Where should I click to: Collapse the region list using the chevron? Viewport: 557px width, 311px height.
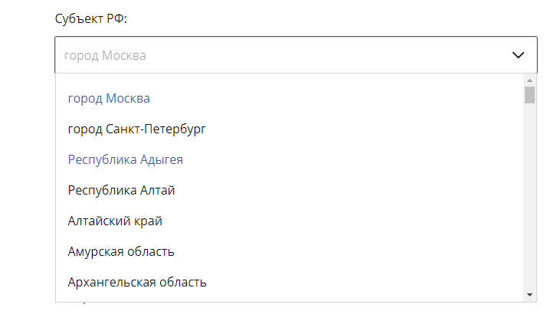coord(518,55)
